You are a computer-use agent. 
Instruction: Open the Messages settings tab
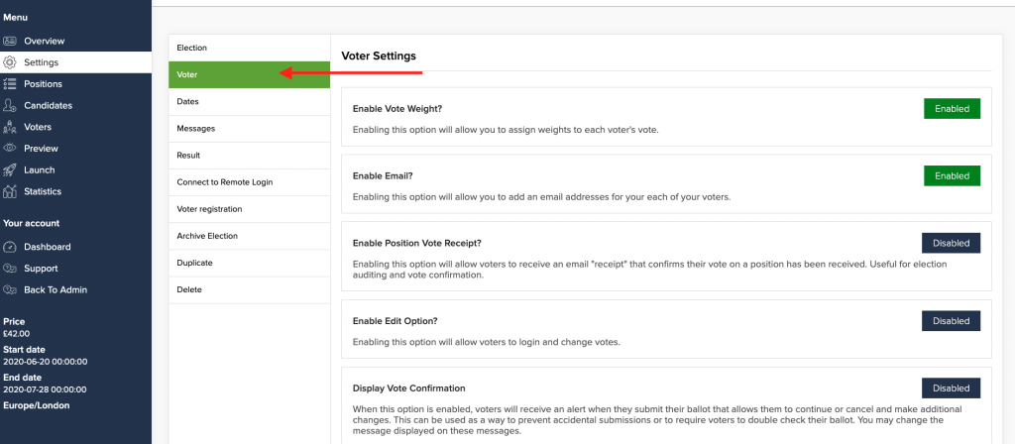[x=249, y=129]
